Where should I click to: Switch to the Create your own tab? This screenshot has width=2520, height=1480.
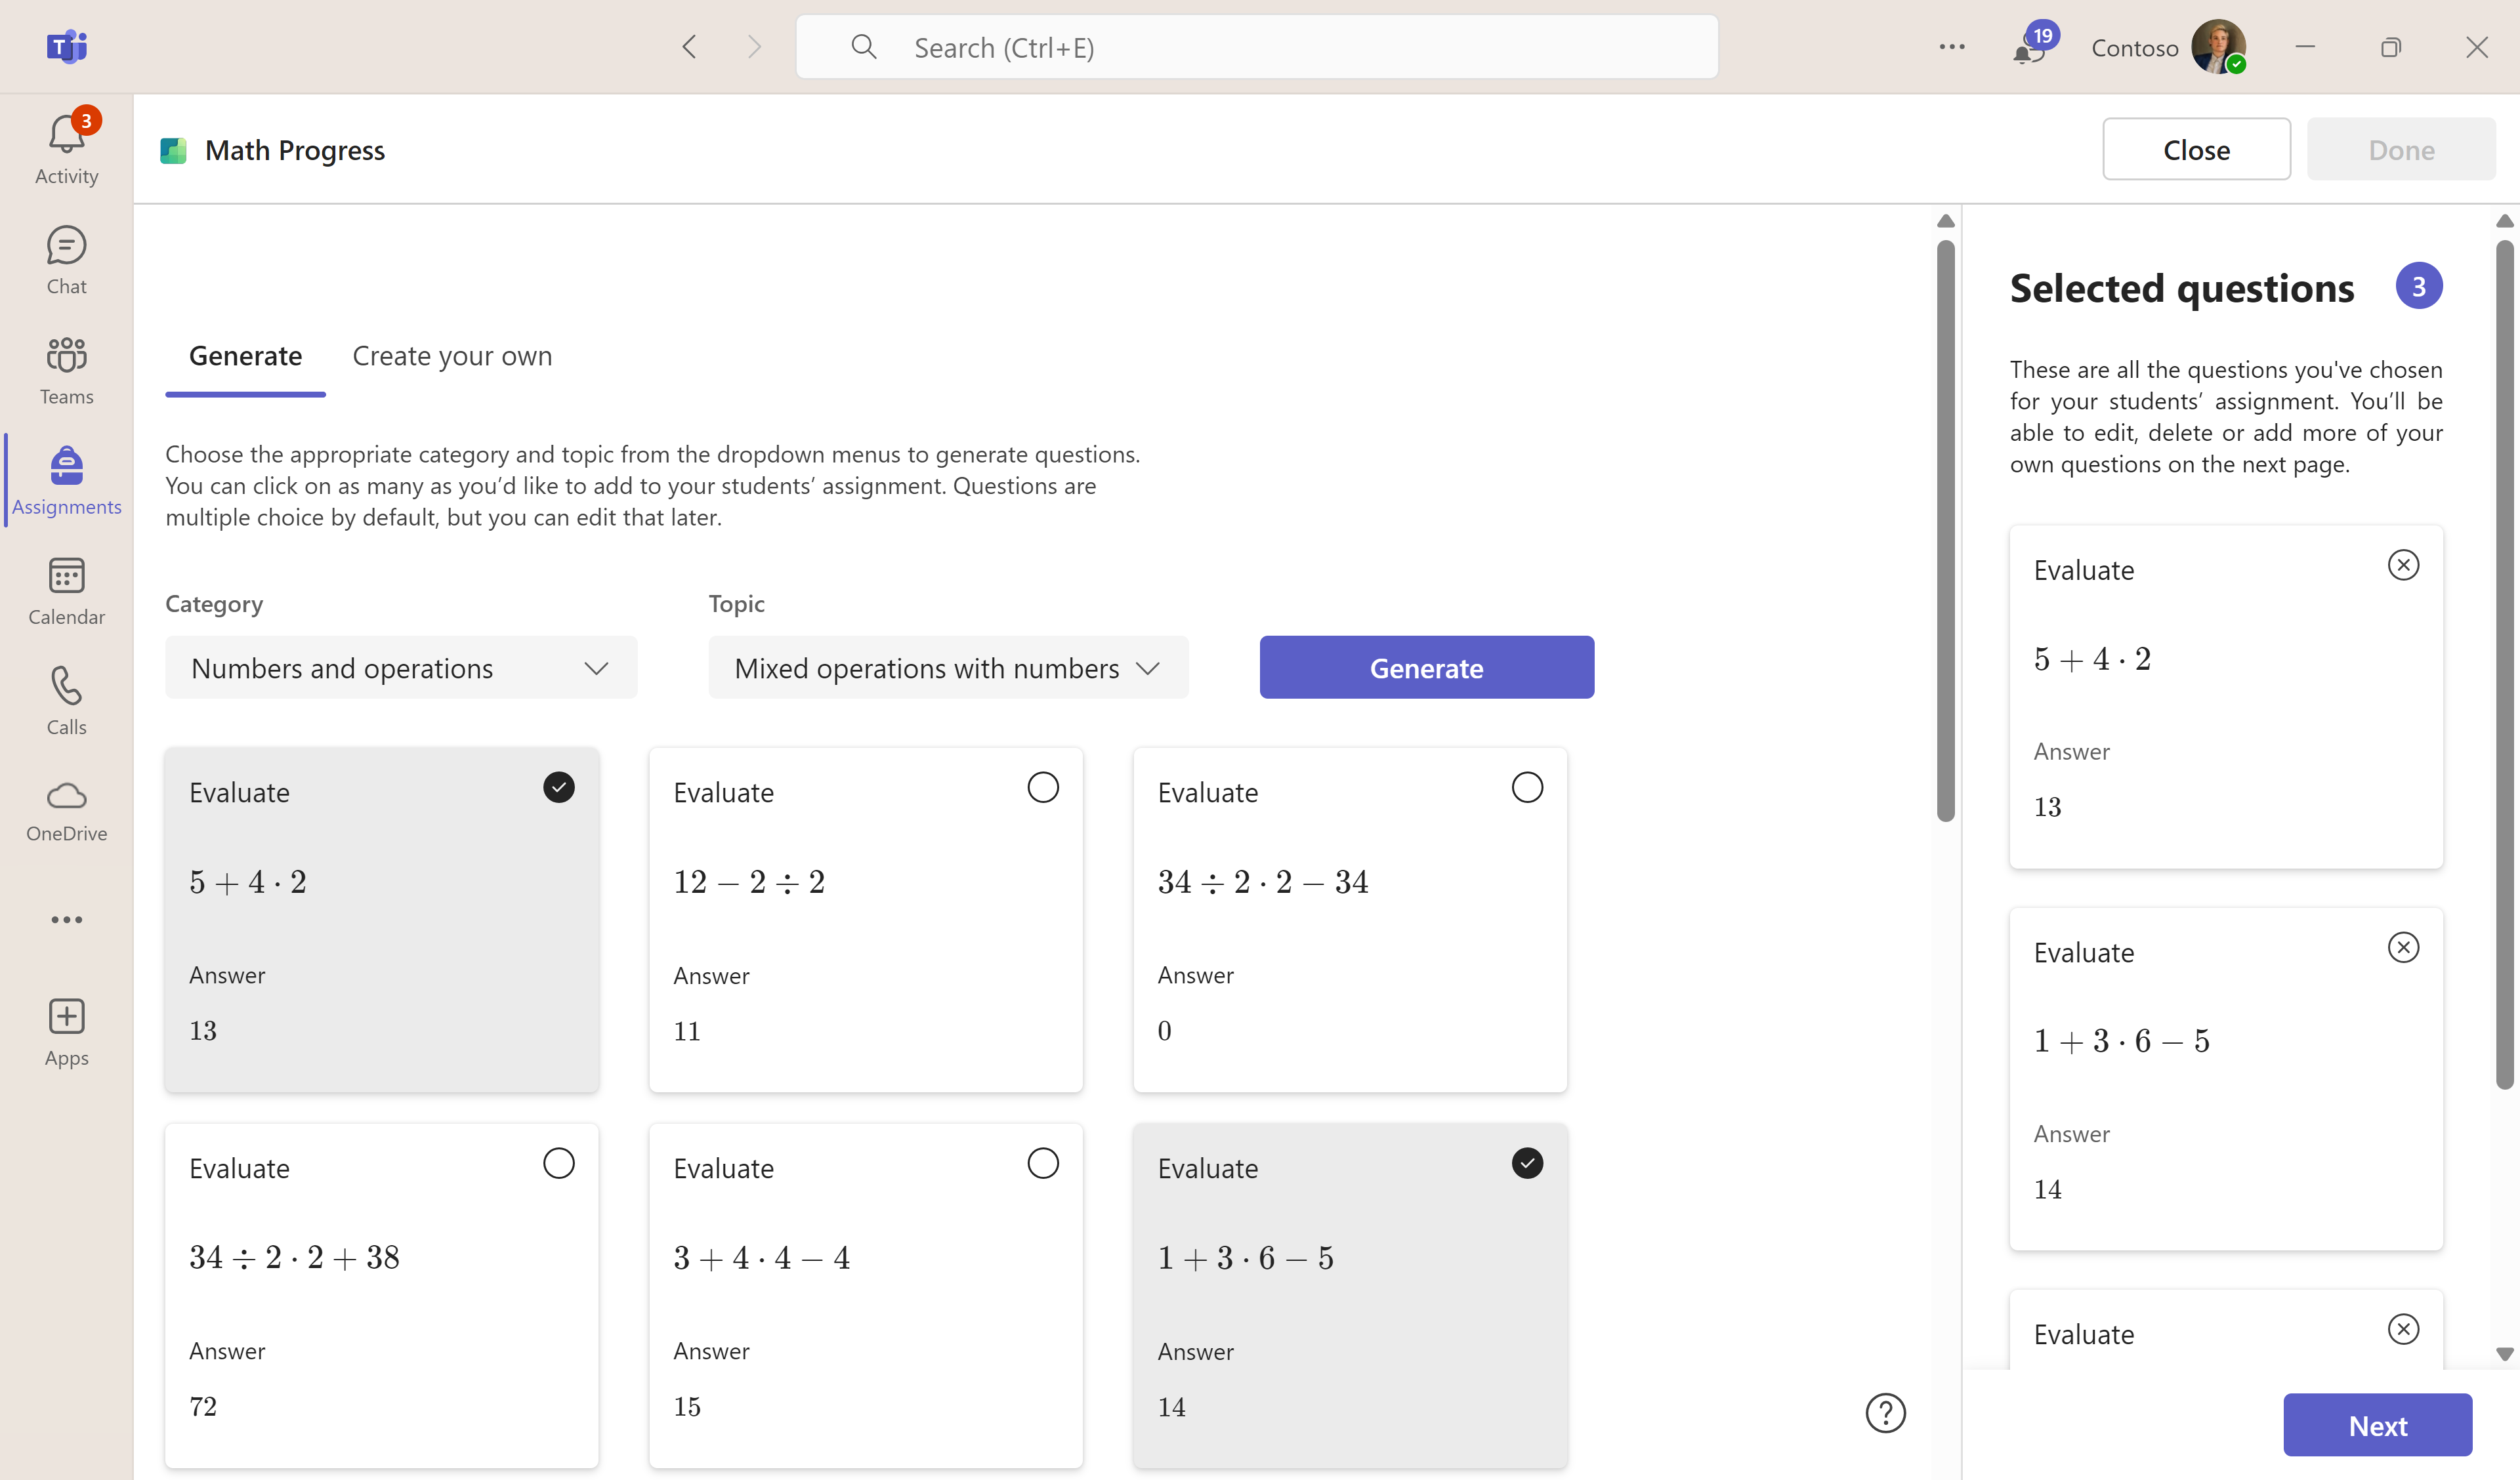[452, 356]
